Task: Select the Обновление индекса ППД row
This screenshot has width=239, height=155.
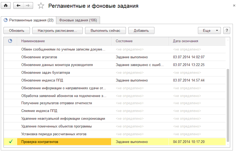Action: pos(115,80)
